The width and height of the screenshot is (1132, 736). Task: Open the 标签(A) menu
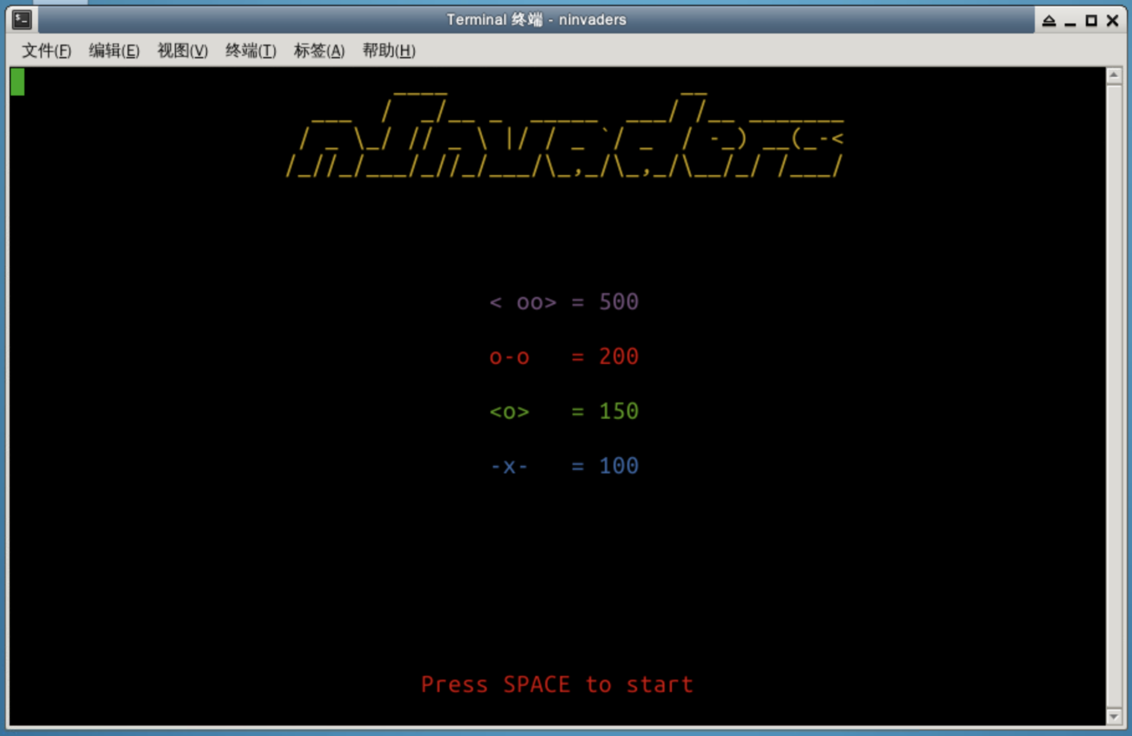click(x=319, y=51)
